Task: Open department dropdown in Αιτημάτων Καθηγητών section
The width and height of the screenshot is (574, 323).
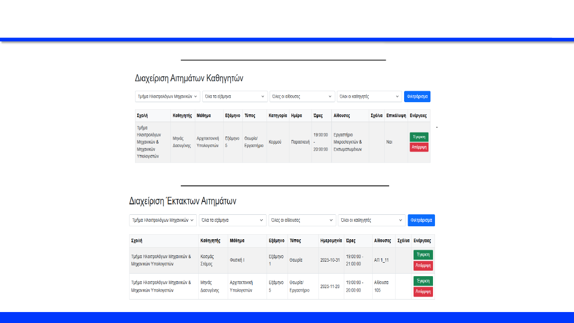Action: 167,96
